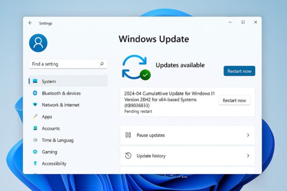
Task: Expand Pause updates with its chevron
Action: (x=248, y=135)
